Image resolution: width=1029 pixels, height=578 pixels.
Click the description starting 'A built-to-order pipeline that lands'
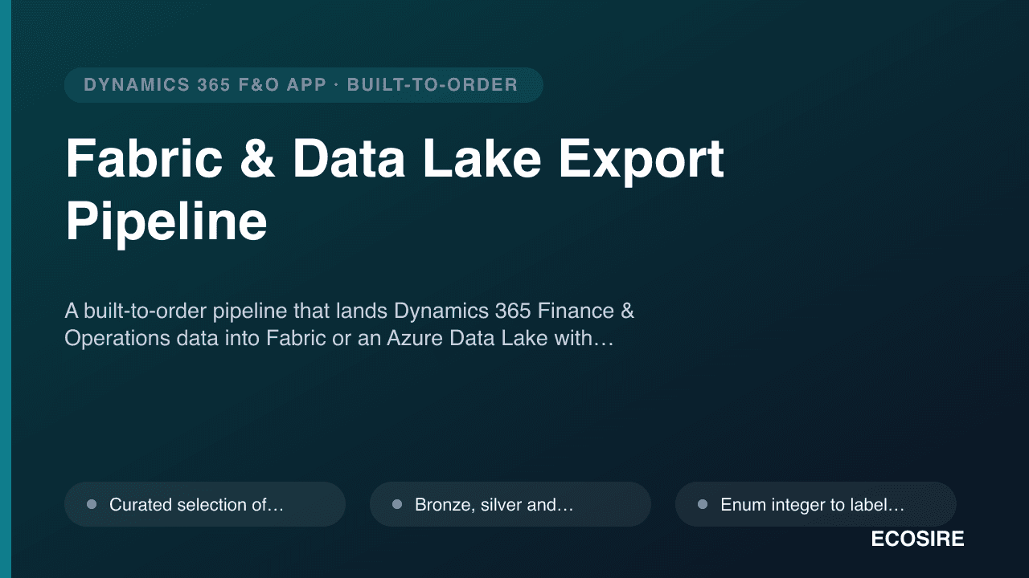point(350,324)
